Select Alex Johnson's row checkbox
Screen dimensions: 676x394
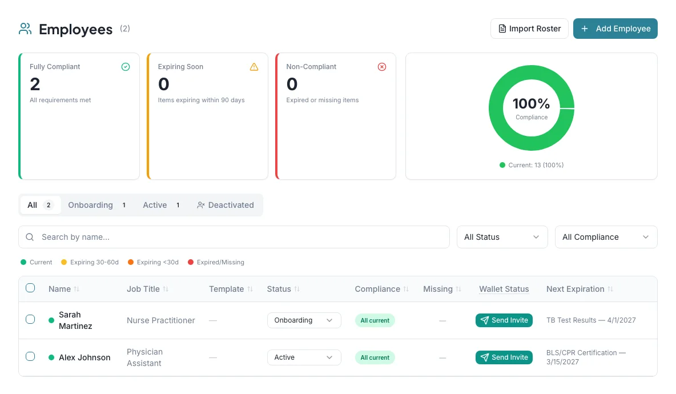(x=30, y=356)
